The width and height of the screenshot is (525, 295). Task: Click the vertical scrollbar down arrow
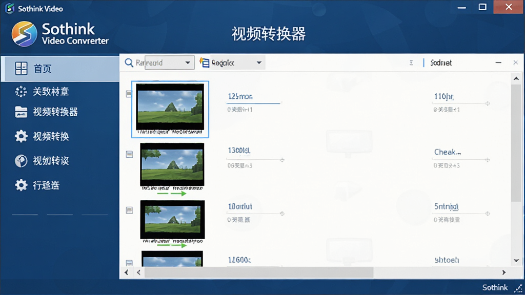(x=516, y=261)
